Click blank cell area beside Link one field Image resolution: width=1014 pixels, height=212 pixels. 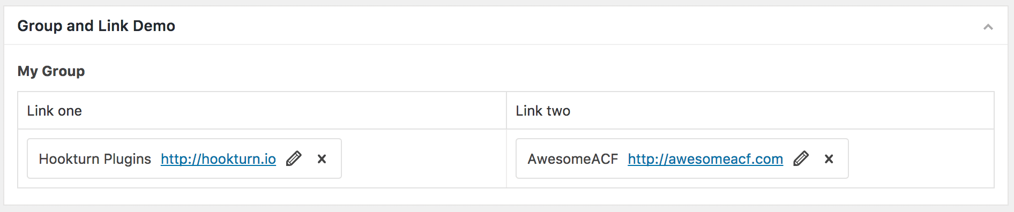423,158
